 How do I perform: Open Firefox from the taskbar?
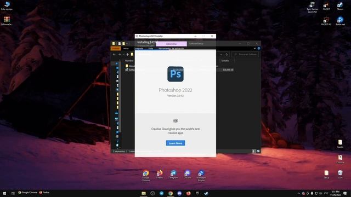point(188,193)
